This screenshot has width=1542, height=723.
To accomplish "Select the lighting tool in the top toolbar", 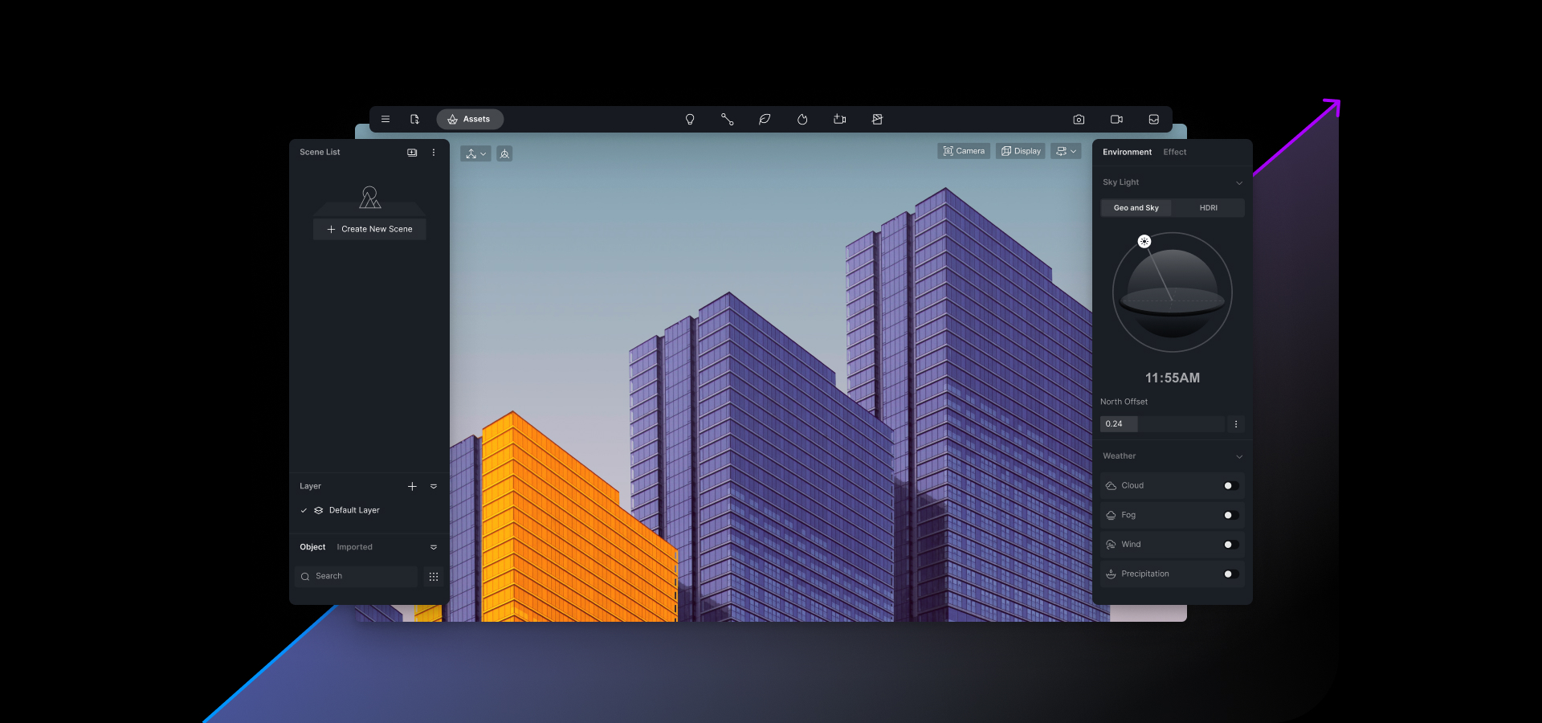I will [x=690, y=119].
